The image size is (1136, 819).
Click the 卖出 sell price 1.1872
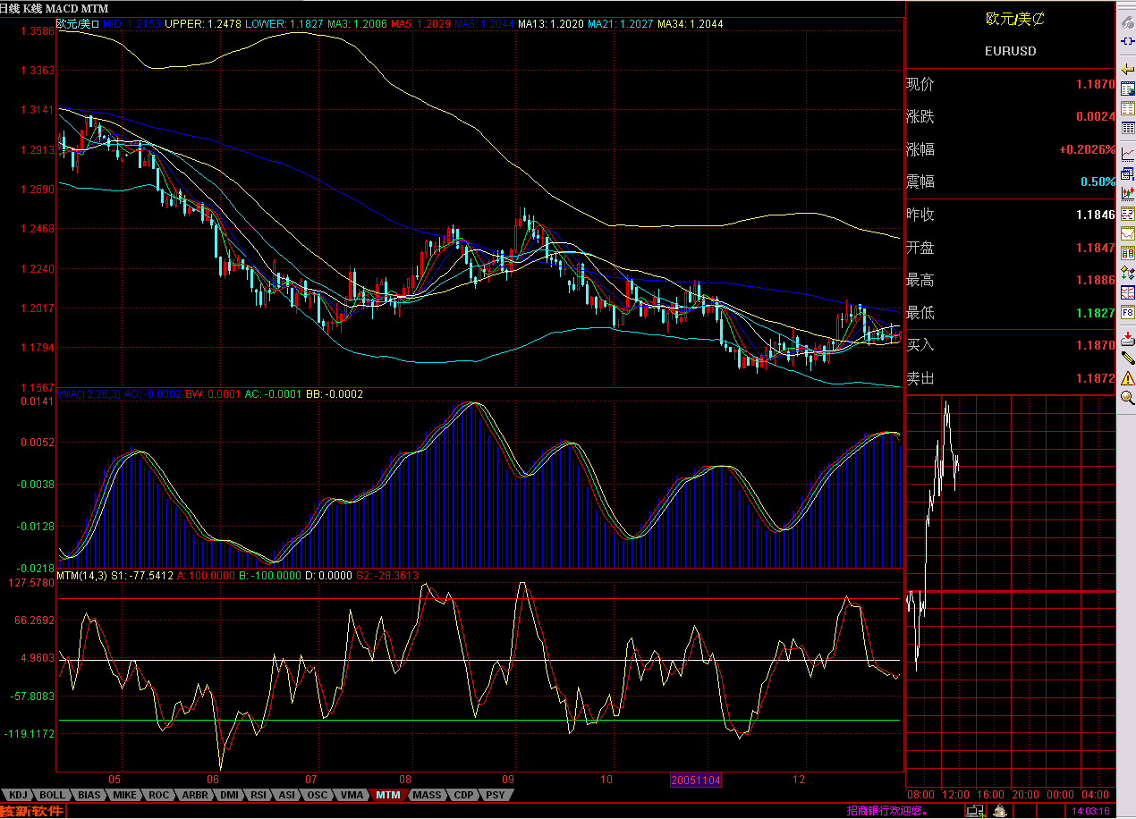[1095, 378]
